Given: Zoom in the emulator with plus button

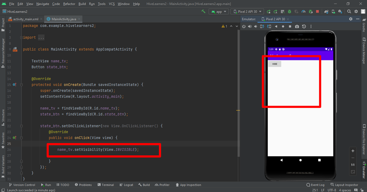Looking at the screenshot, I should [353, 151].
